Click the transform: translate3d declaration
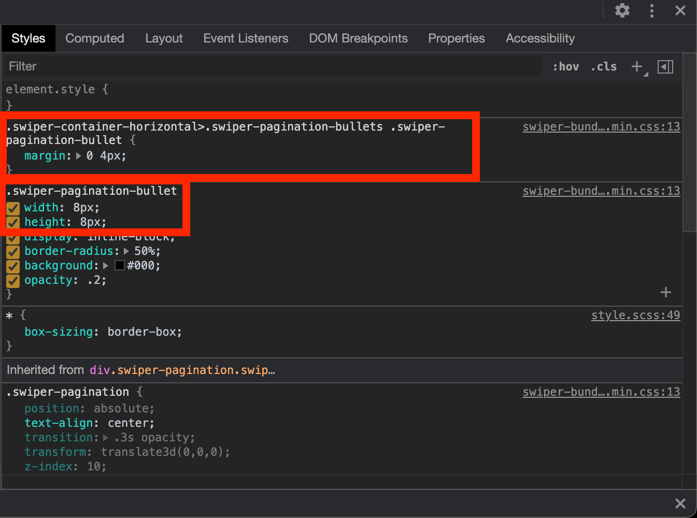Screen dimensions: 697x518 point(127,452)
